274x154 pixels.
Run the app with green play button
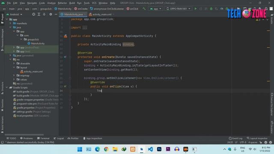196,9
